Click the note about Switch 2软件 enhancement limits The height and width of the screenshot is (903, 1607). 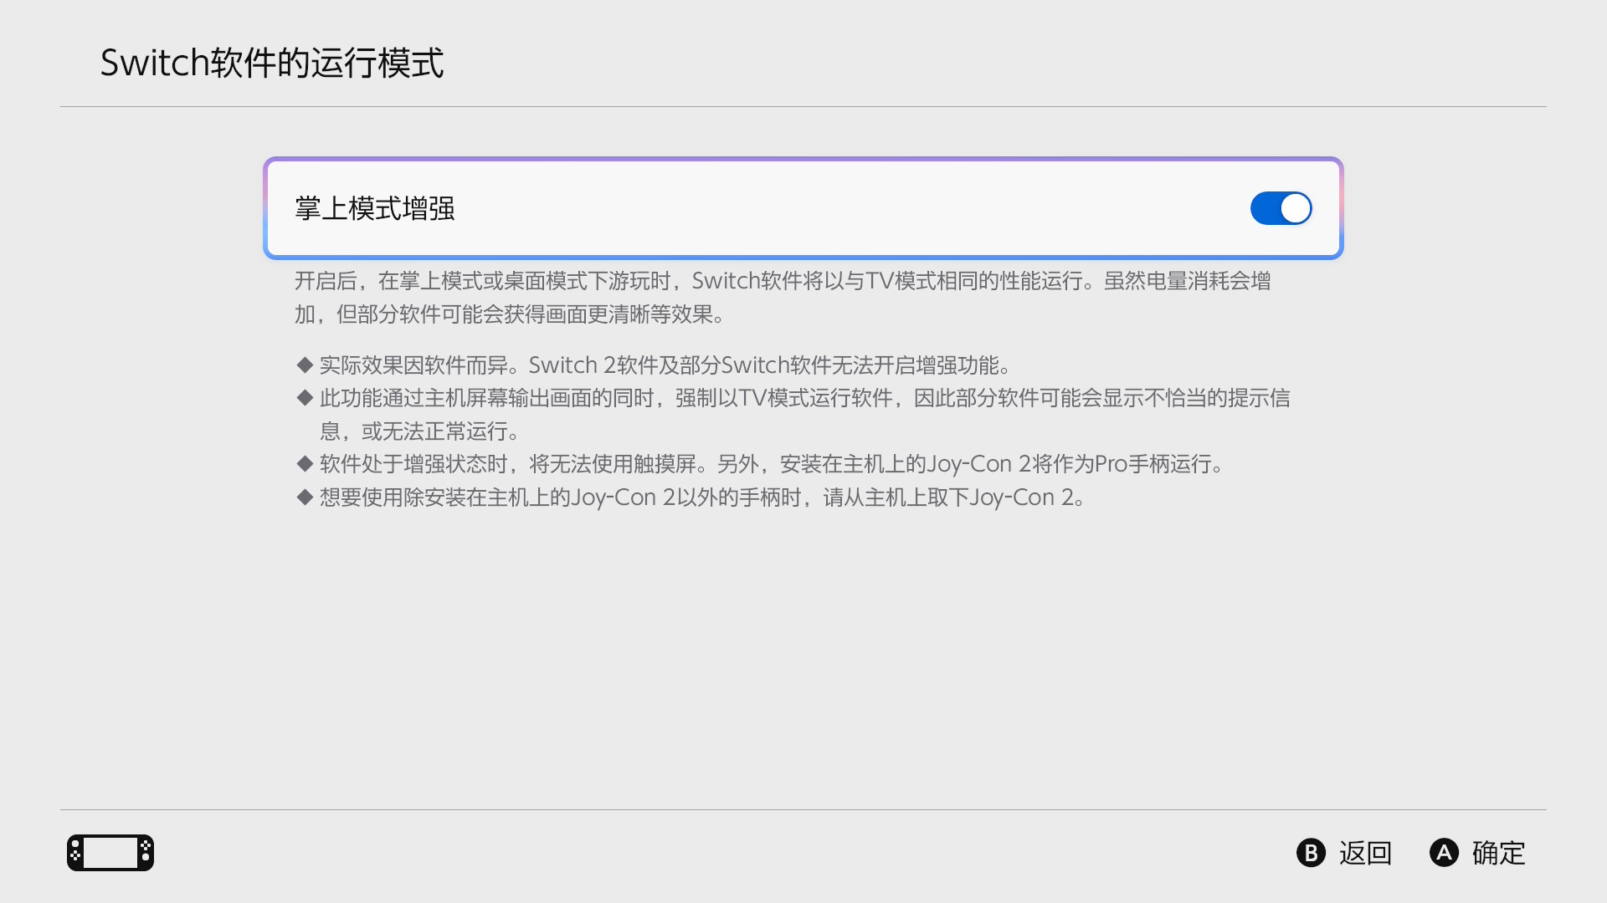pos(666,365)
